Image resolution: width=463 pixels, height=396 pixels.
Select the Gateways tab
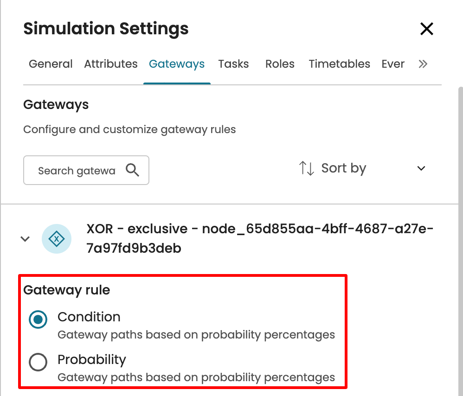point(177,64)
